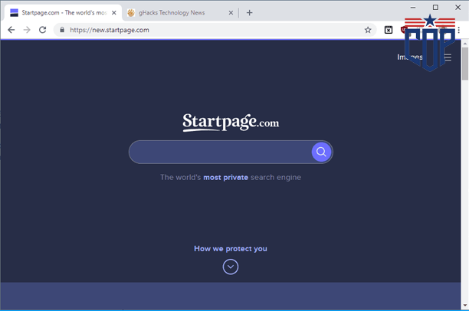
Task: Expand the How we protect you chevron circle
Action: [231, 267]
